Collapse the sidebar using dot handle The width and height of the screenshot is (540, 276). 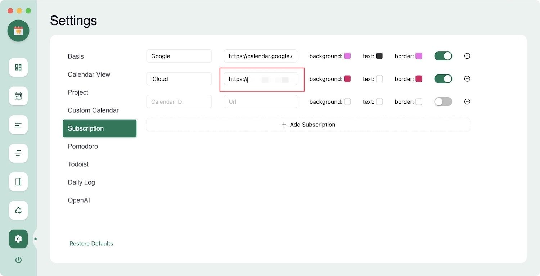(35, 239)
